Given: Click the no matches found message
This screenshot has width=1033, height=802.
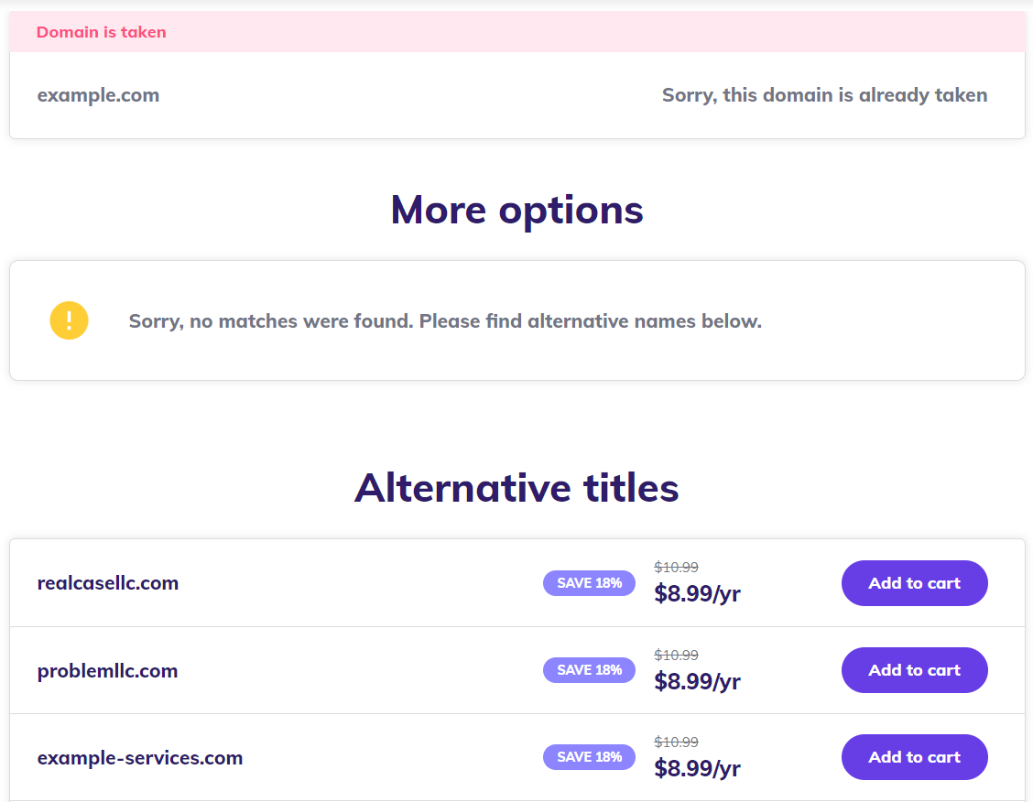Looking at the screenshot, I should pos(445,321).
